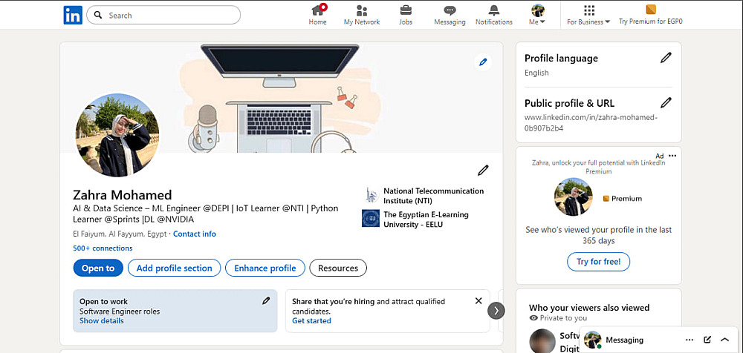This screenshot has width=743, height=353.
Task: Open The Egyptian E-Learning University - EELU link
Action: coord(426,219)
